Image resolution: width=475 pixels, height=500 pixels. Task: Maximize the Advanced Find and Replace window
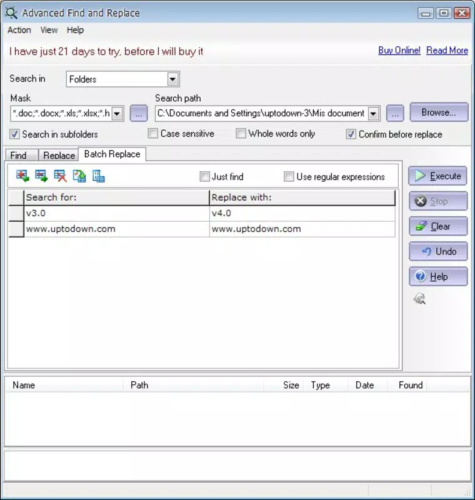point(444,13)
